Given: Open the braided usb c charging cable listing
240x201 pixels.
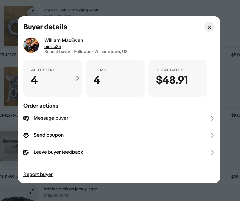Looking at the screenshot, I should point(71,10).
